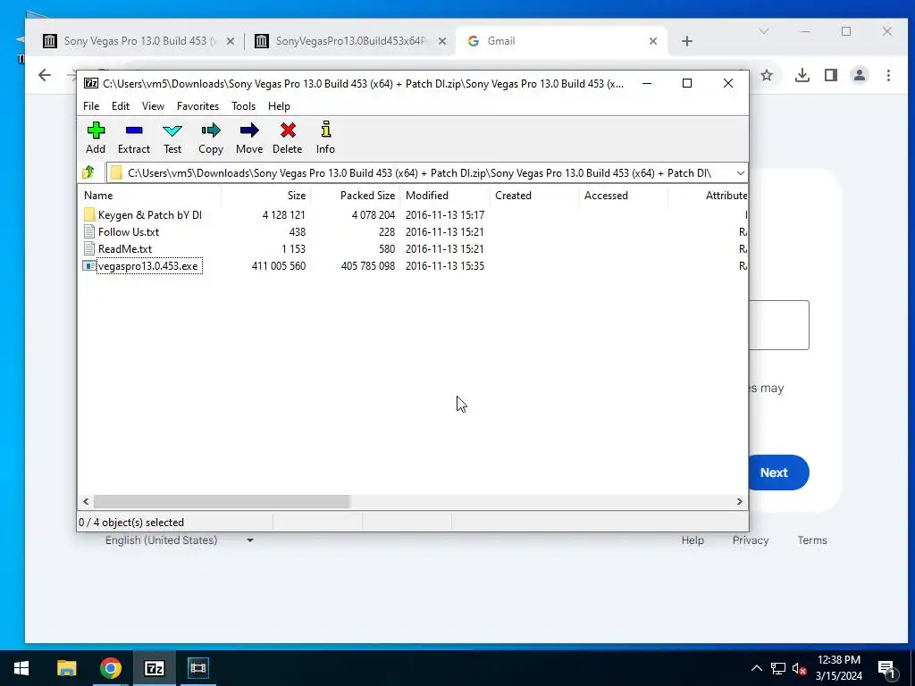Close the Gmail tab
This screenshot has width=915, height=686.
tap(653, 41)
